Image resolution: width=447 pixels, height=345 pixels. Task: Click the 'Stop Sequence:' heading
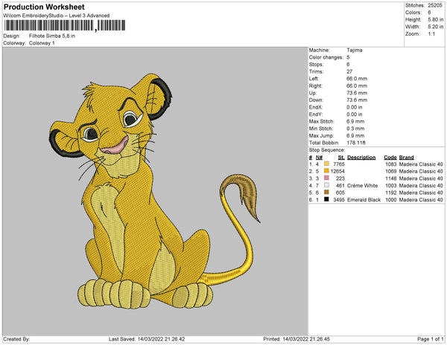point(327,150)
